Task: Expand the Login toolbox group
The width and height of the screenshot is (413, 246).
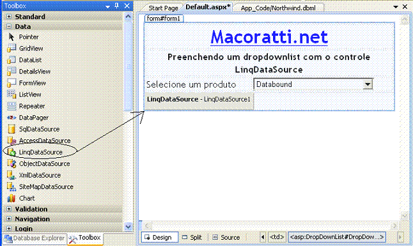Action: [x=9, y=228]
